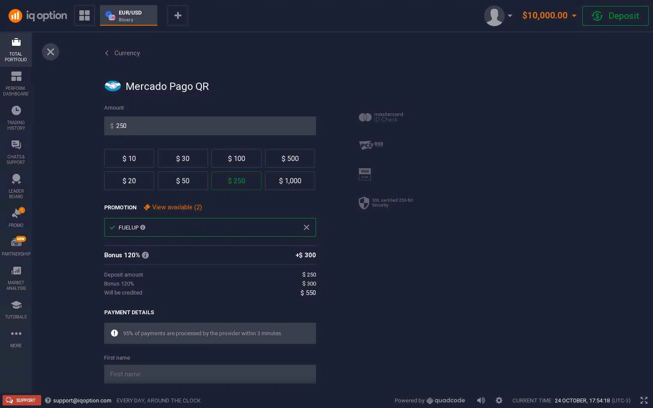
Task: Select the $ 100 amount preset
Action: pyautogui.click(x=236, y=158)
